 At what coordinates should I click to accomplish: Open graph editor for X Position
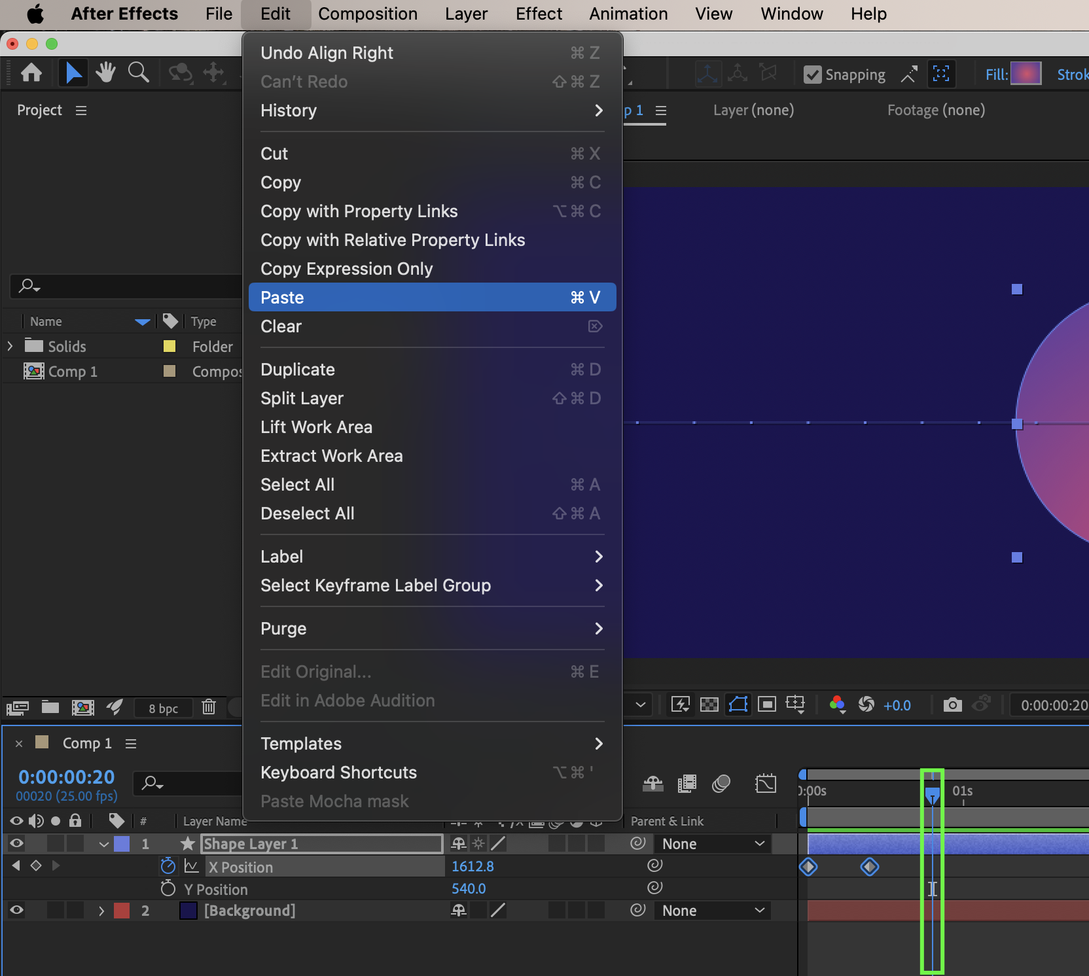pos(191,866)
